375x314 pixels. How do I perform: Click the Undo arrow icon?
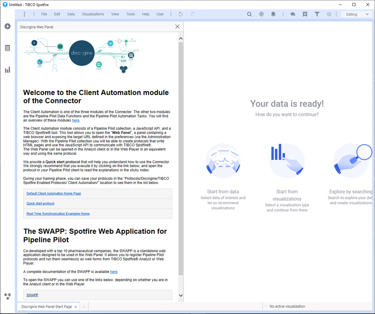tap(181, 14)
